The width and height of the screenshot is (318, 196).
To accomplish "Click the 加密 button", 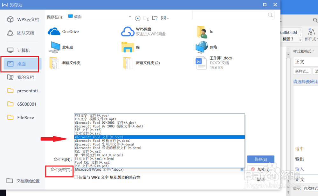I will 261,169.
